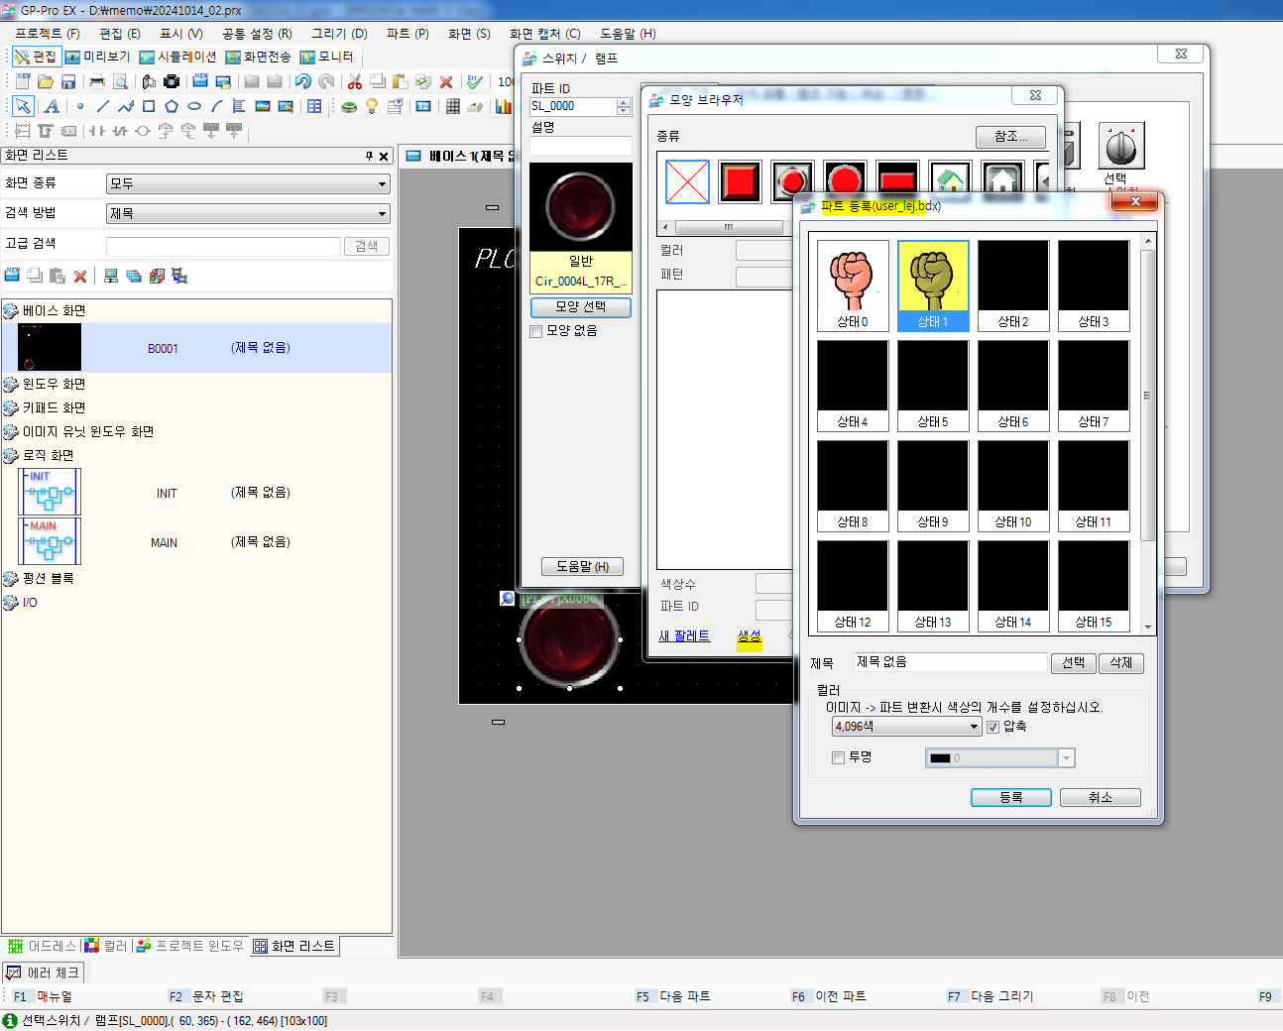
Task: Place a switch part via green button icon
Action: 349,106
